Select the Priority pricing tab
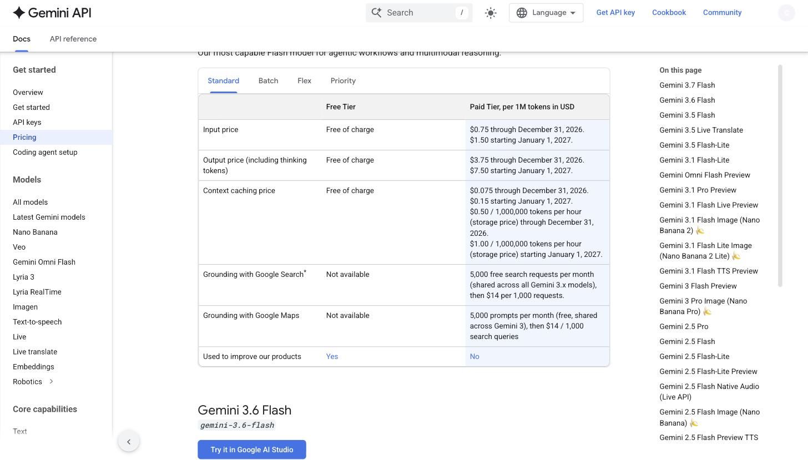Viewport: 808px width, 460px height. [x=343, y=81]
